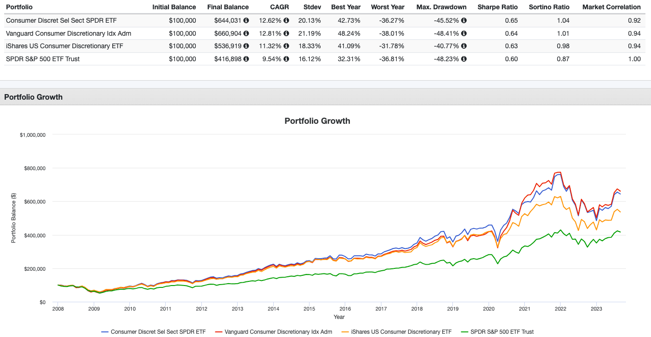Click info icon next to 12.62% CAGR
The image size is (651, 337).
(286, 20)
